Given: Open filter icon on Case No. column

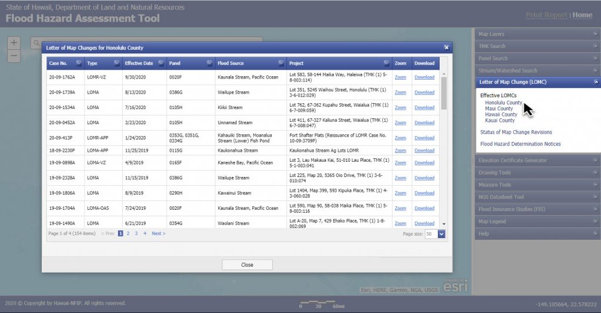Looking at the screenshot, I should pyautogui.click(x=79, y=63).
